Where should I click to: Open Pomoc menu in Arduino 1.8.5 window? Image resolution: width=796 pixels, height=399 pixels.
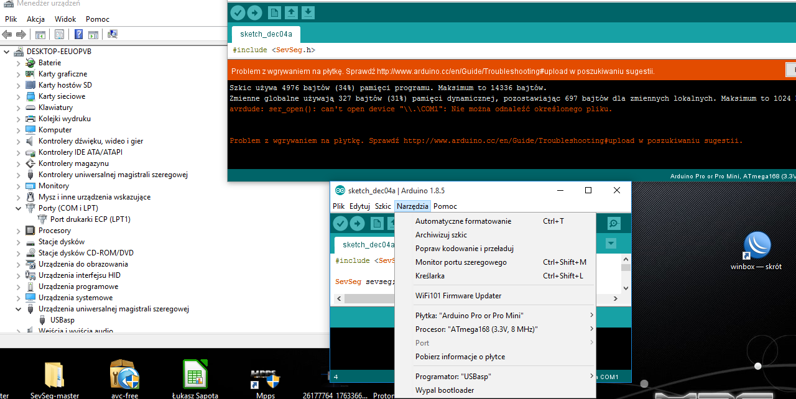point(445,206)
